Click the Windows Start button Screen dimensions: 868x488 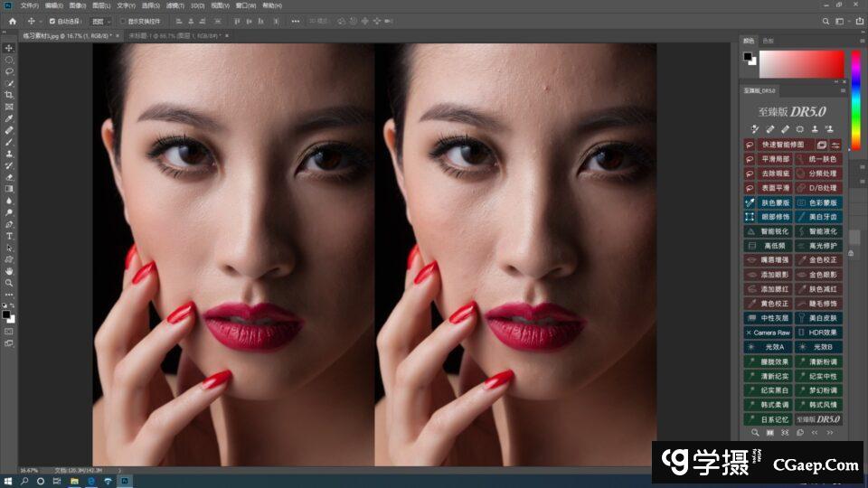(x=8, y=481)
